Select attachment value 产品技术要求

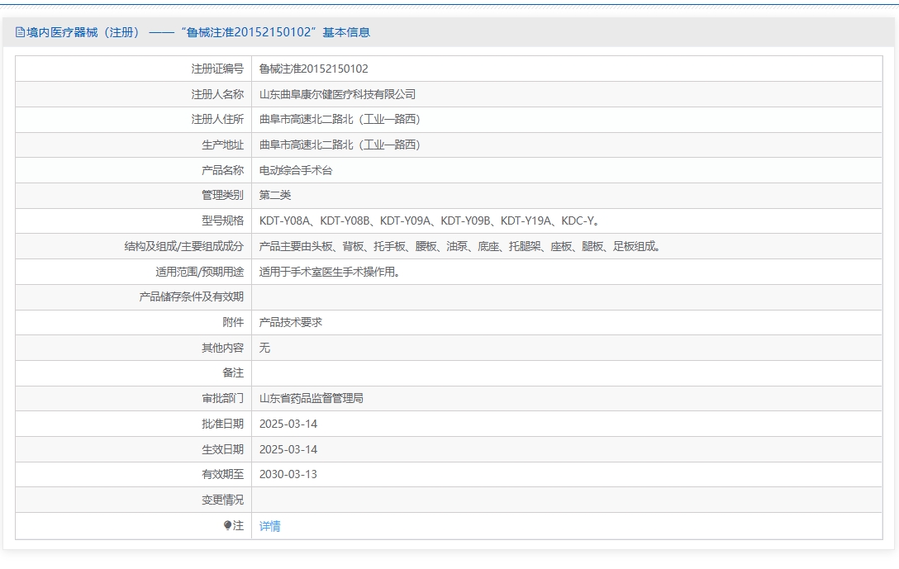(x=290, y=322)
